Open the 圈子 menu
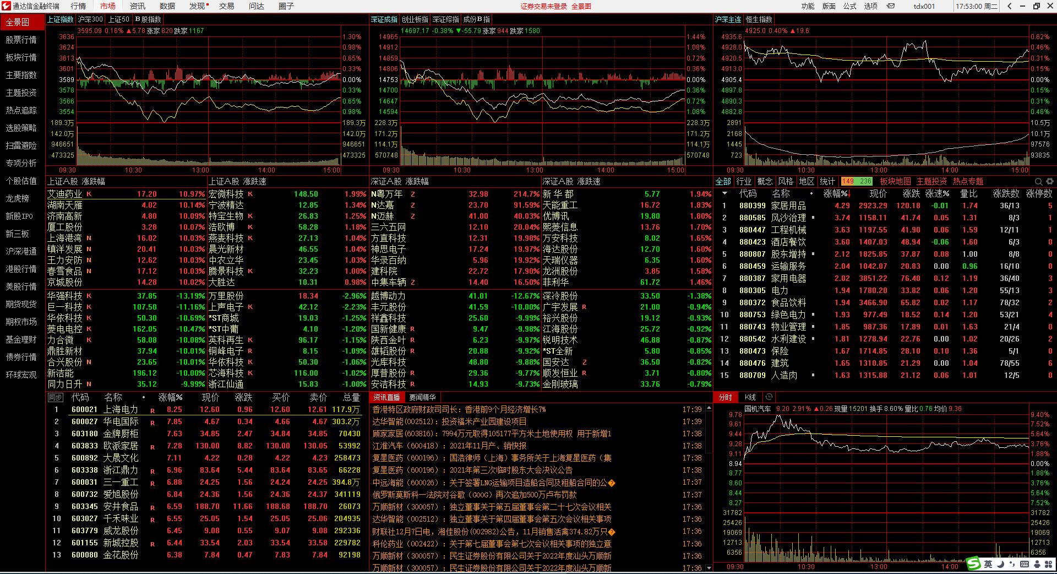 pyautogui.click(x=286, y=6)
